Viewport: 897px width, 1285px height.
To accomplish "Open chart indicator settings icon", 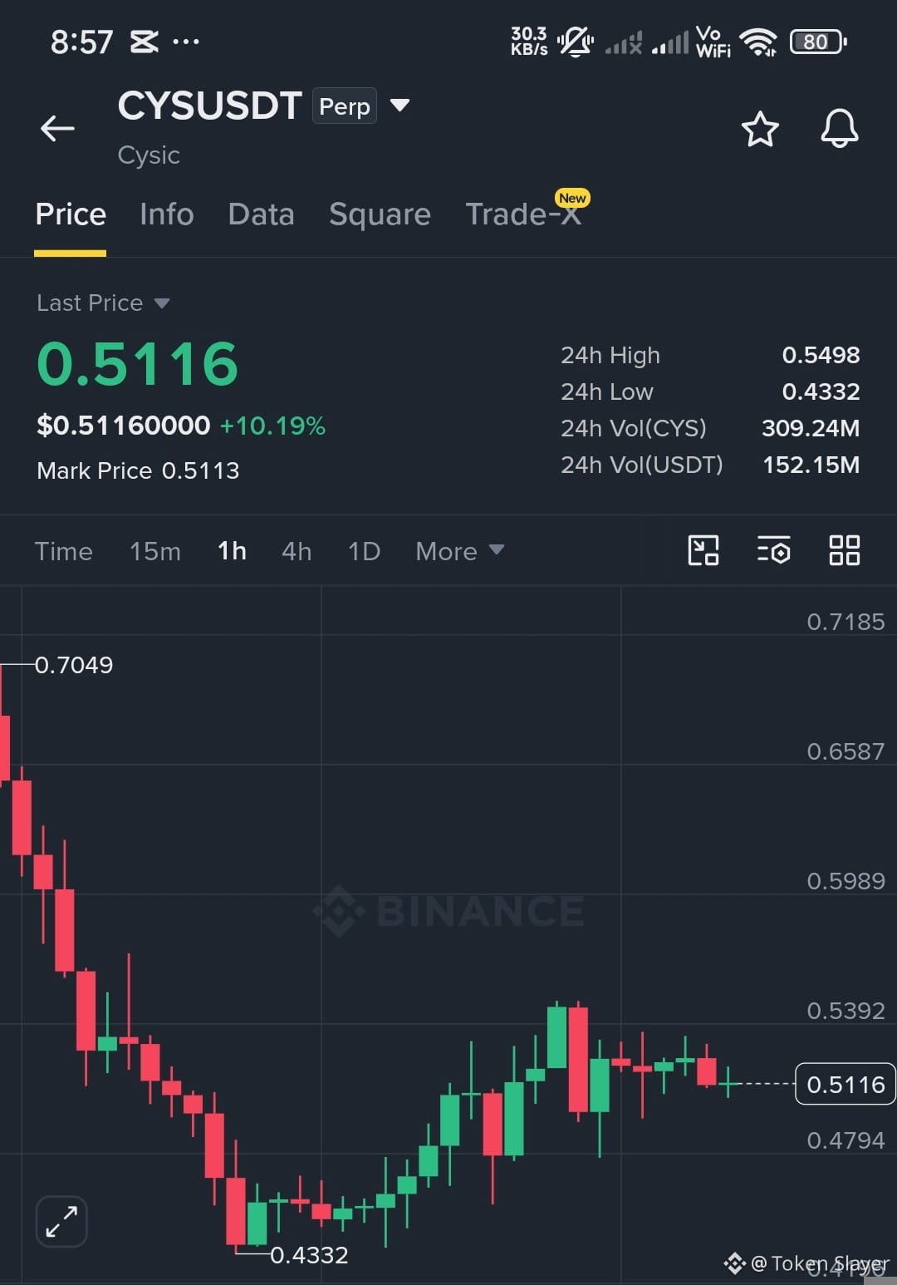I will (x=773, y=550).
